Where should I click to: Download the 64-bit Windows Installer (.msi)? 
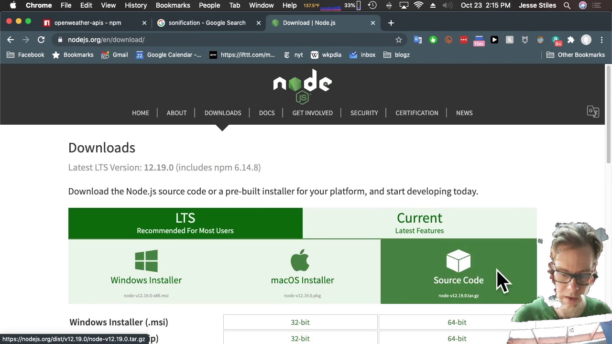457,322
